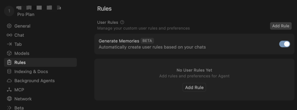Click the help icon beside User Rules

[122, 22]
